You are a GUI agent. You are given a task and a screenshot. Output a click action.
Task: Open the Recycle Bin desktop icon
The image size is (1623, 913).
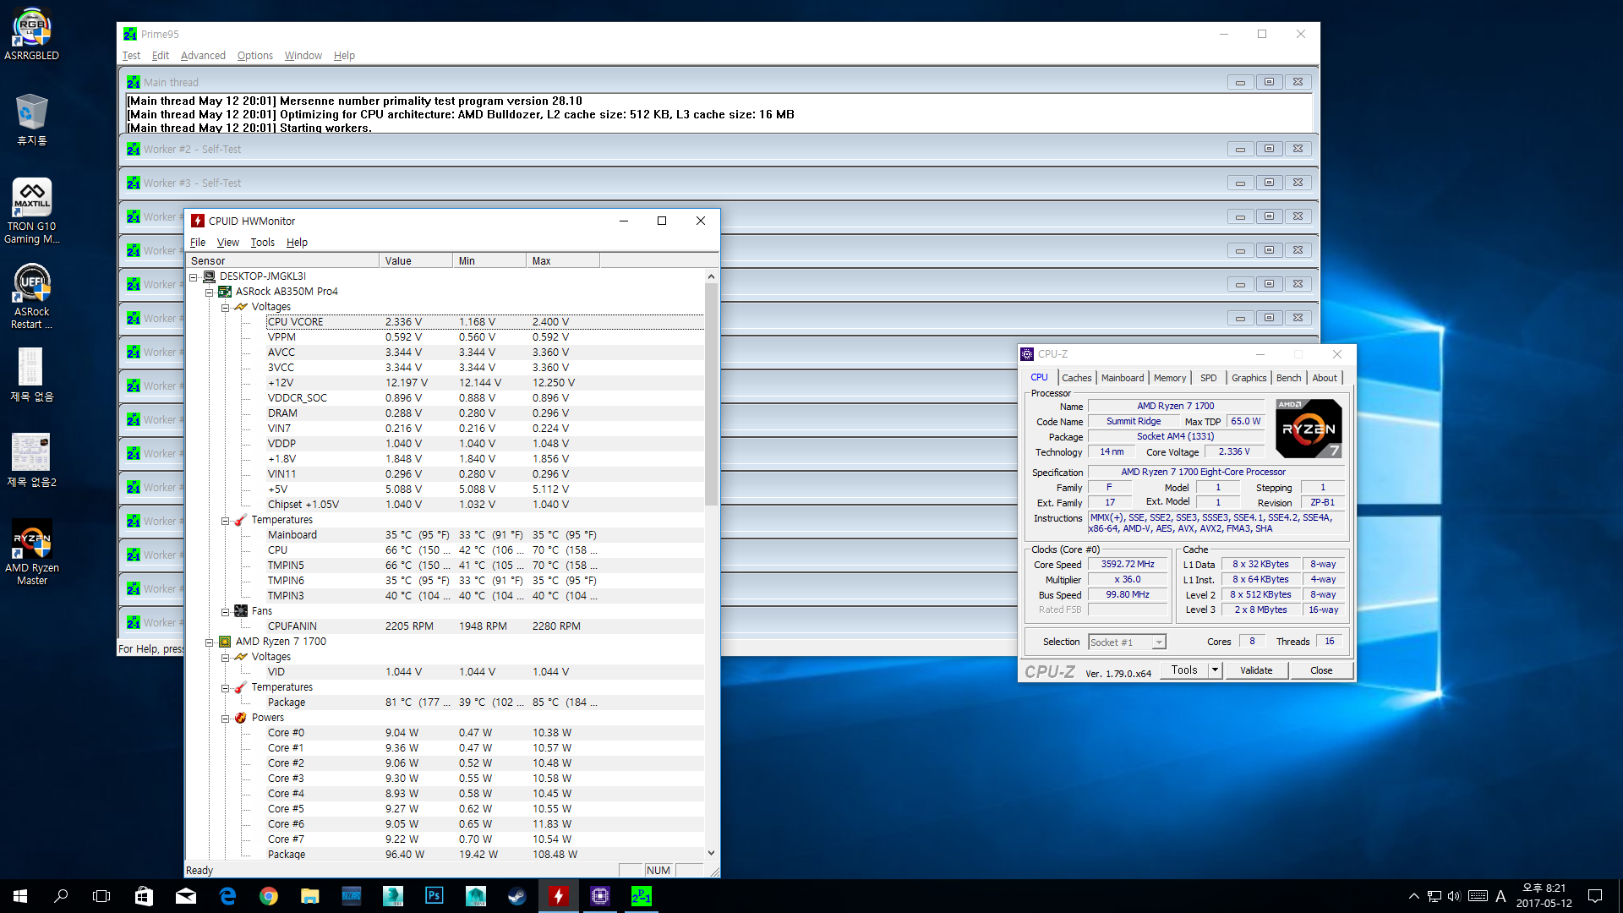click(31, 119)
